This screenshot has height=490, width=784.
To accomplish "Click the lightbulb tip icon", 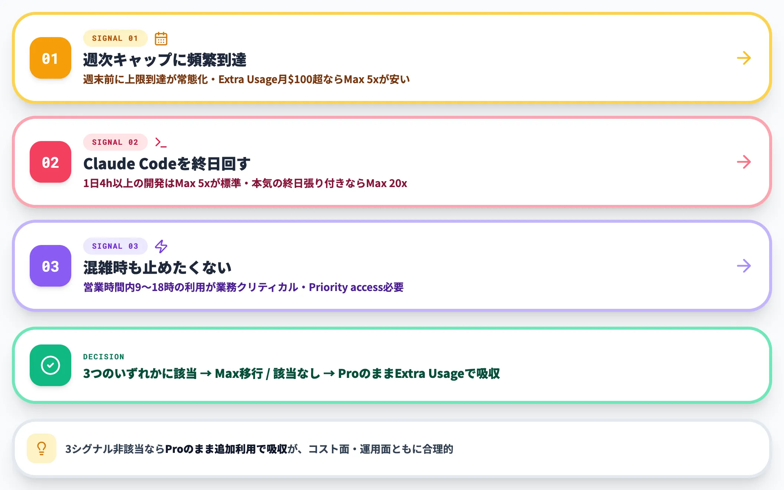I will pos(42,448).
